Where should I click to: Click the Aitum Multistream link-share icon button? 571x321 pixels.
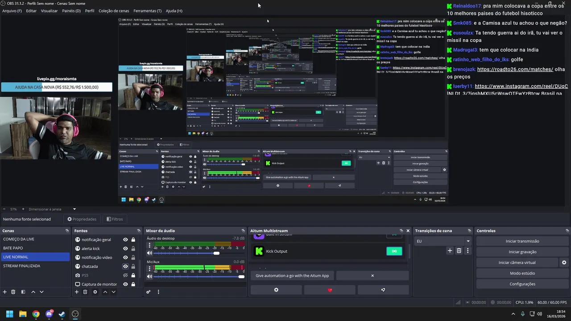tap(383, 290)
